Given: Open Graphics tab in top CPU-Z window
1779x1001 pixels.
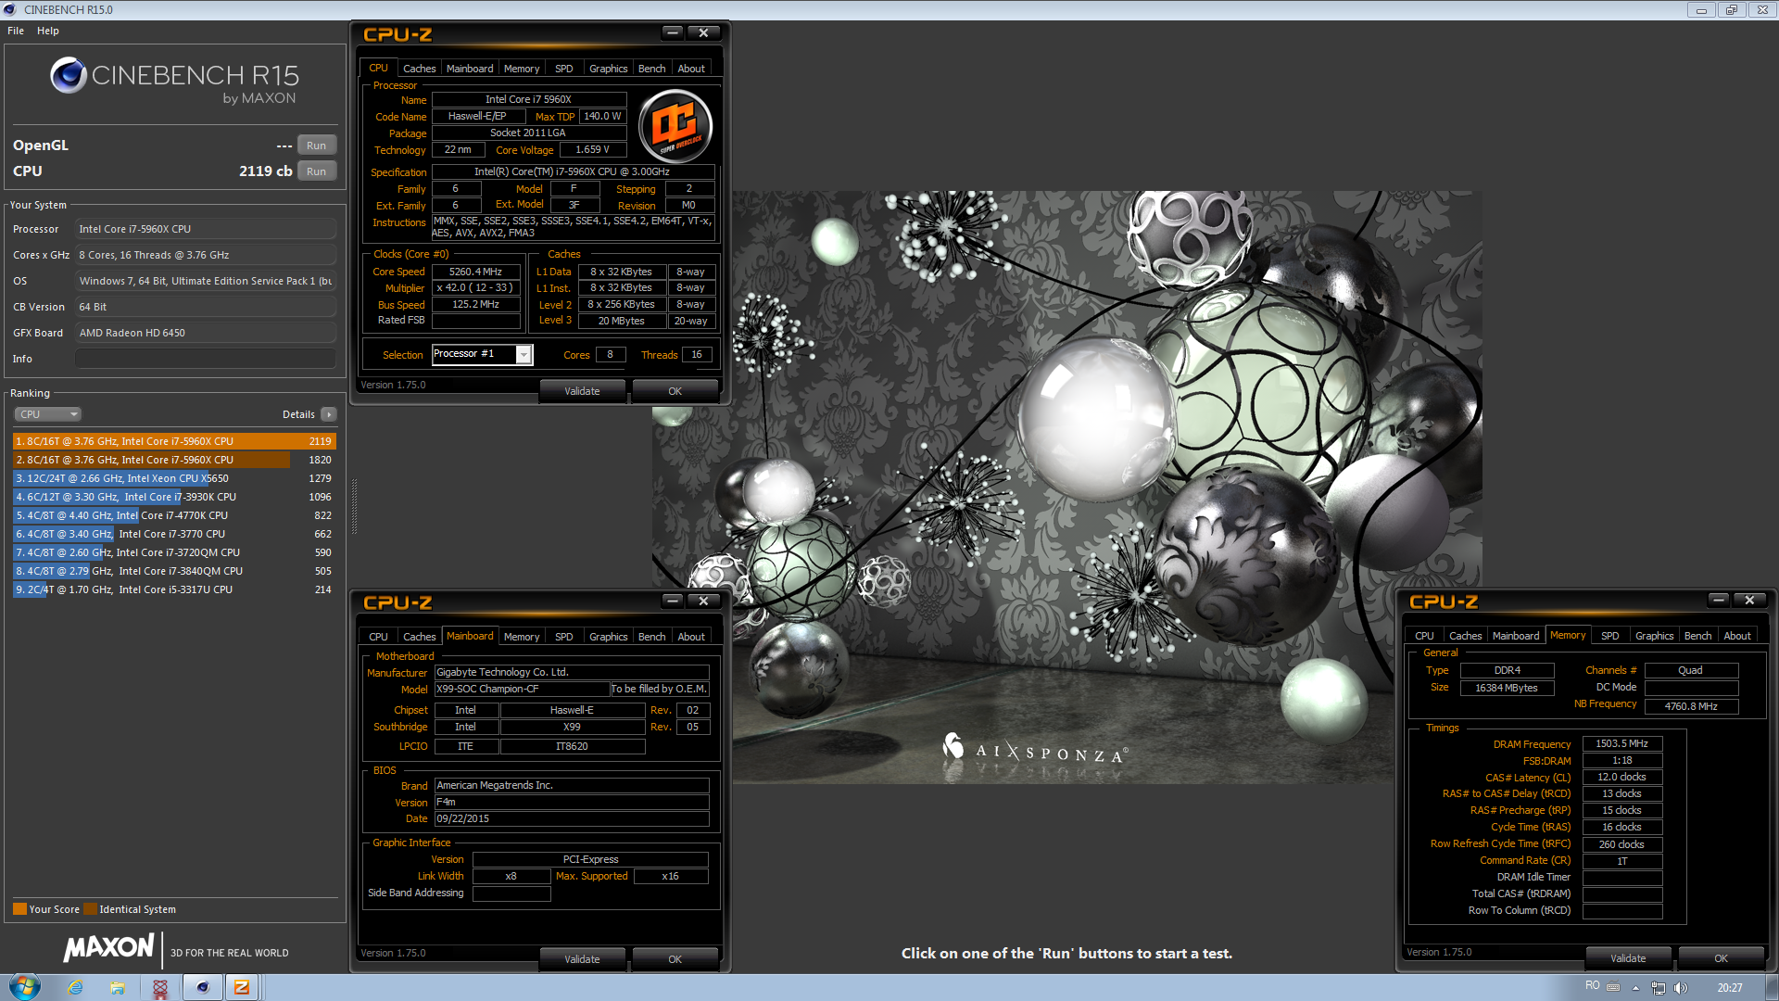Looking at the screenshot, I should coord(609,69).
